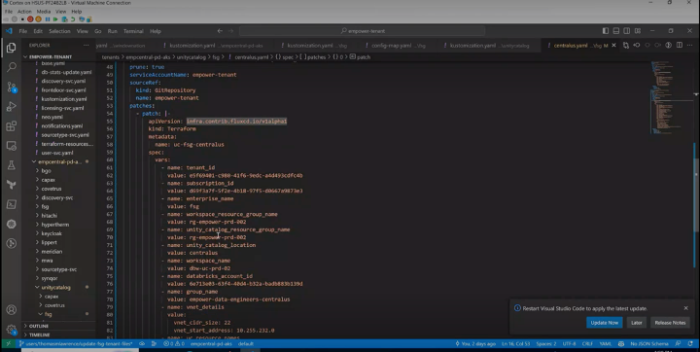
Task: Click the YAML language mode in status bar
Action: point(606,343)
